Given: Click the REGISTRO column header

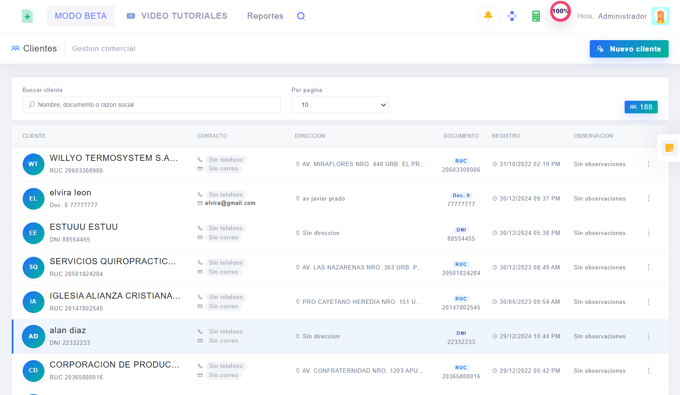Looking at the screenshot, I should pos(506,136).
